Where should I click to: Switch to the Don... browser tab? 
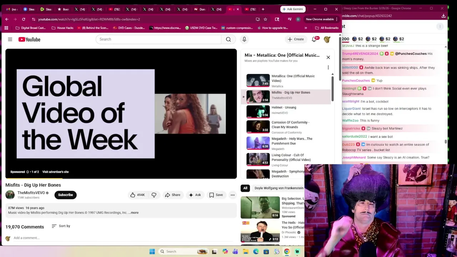200,9
